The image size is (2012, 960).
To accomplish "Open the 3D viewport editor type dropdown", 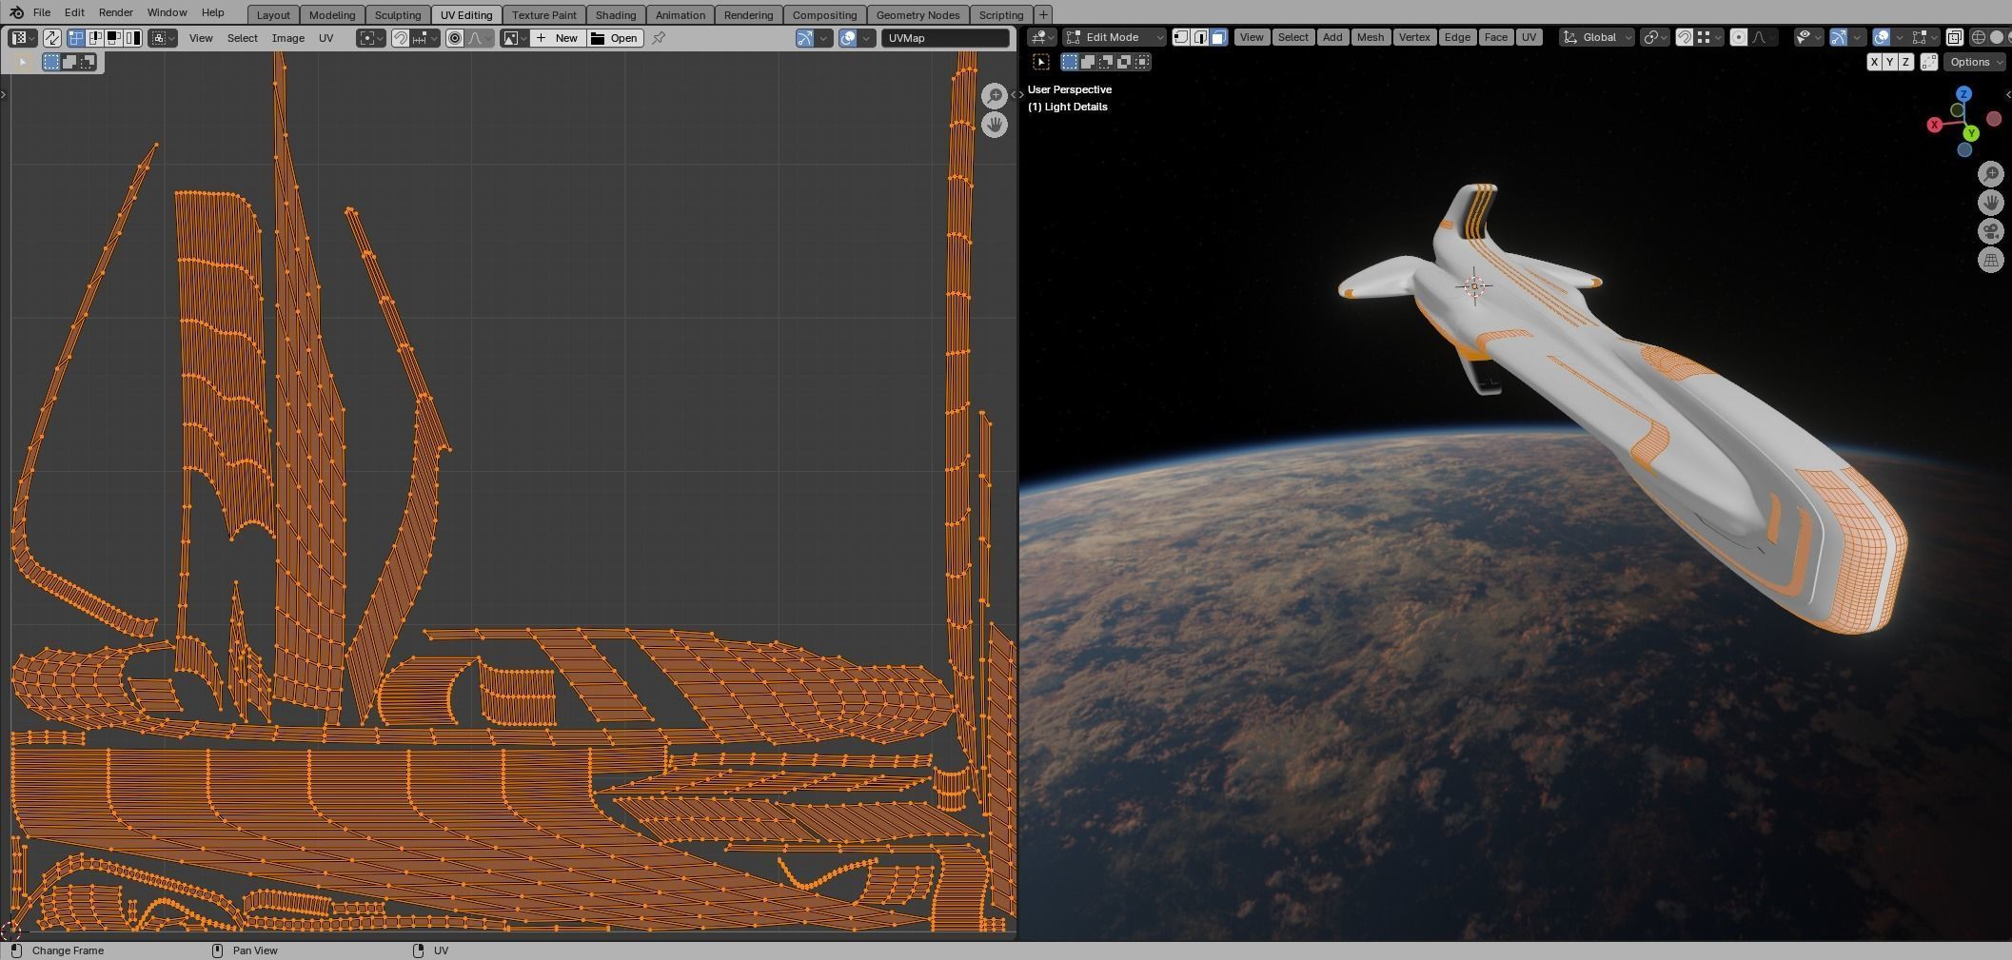I will [x=1043, y=37].
